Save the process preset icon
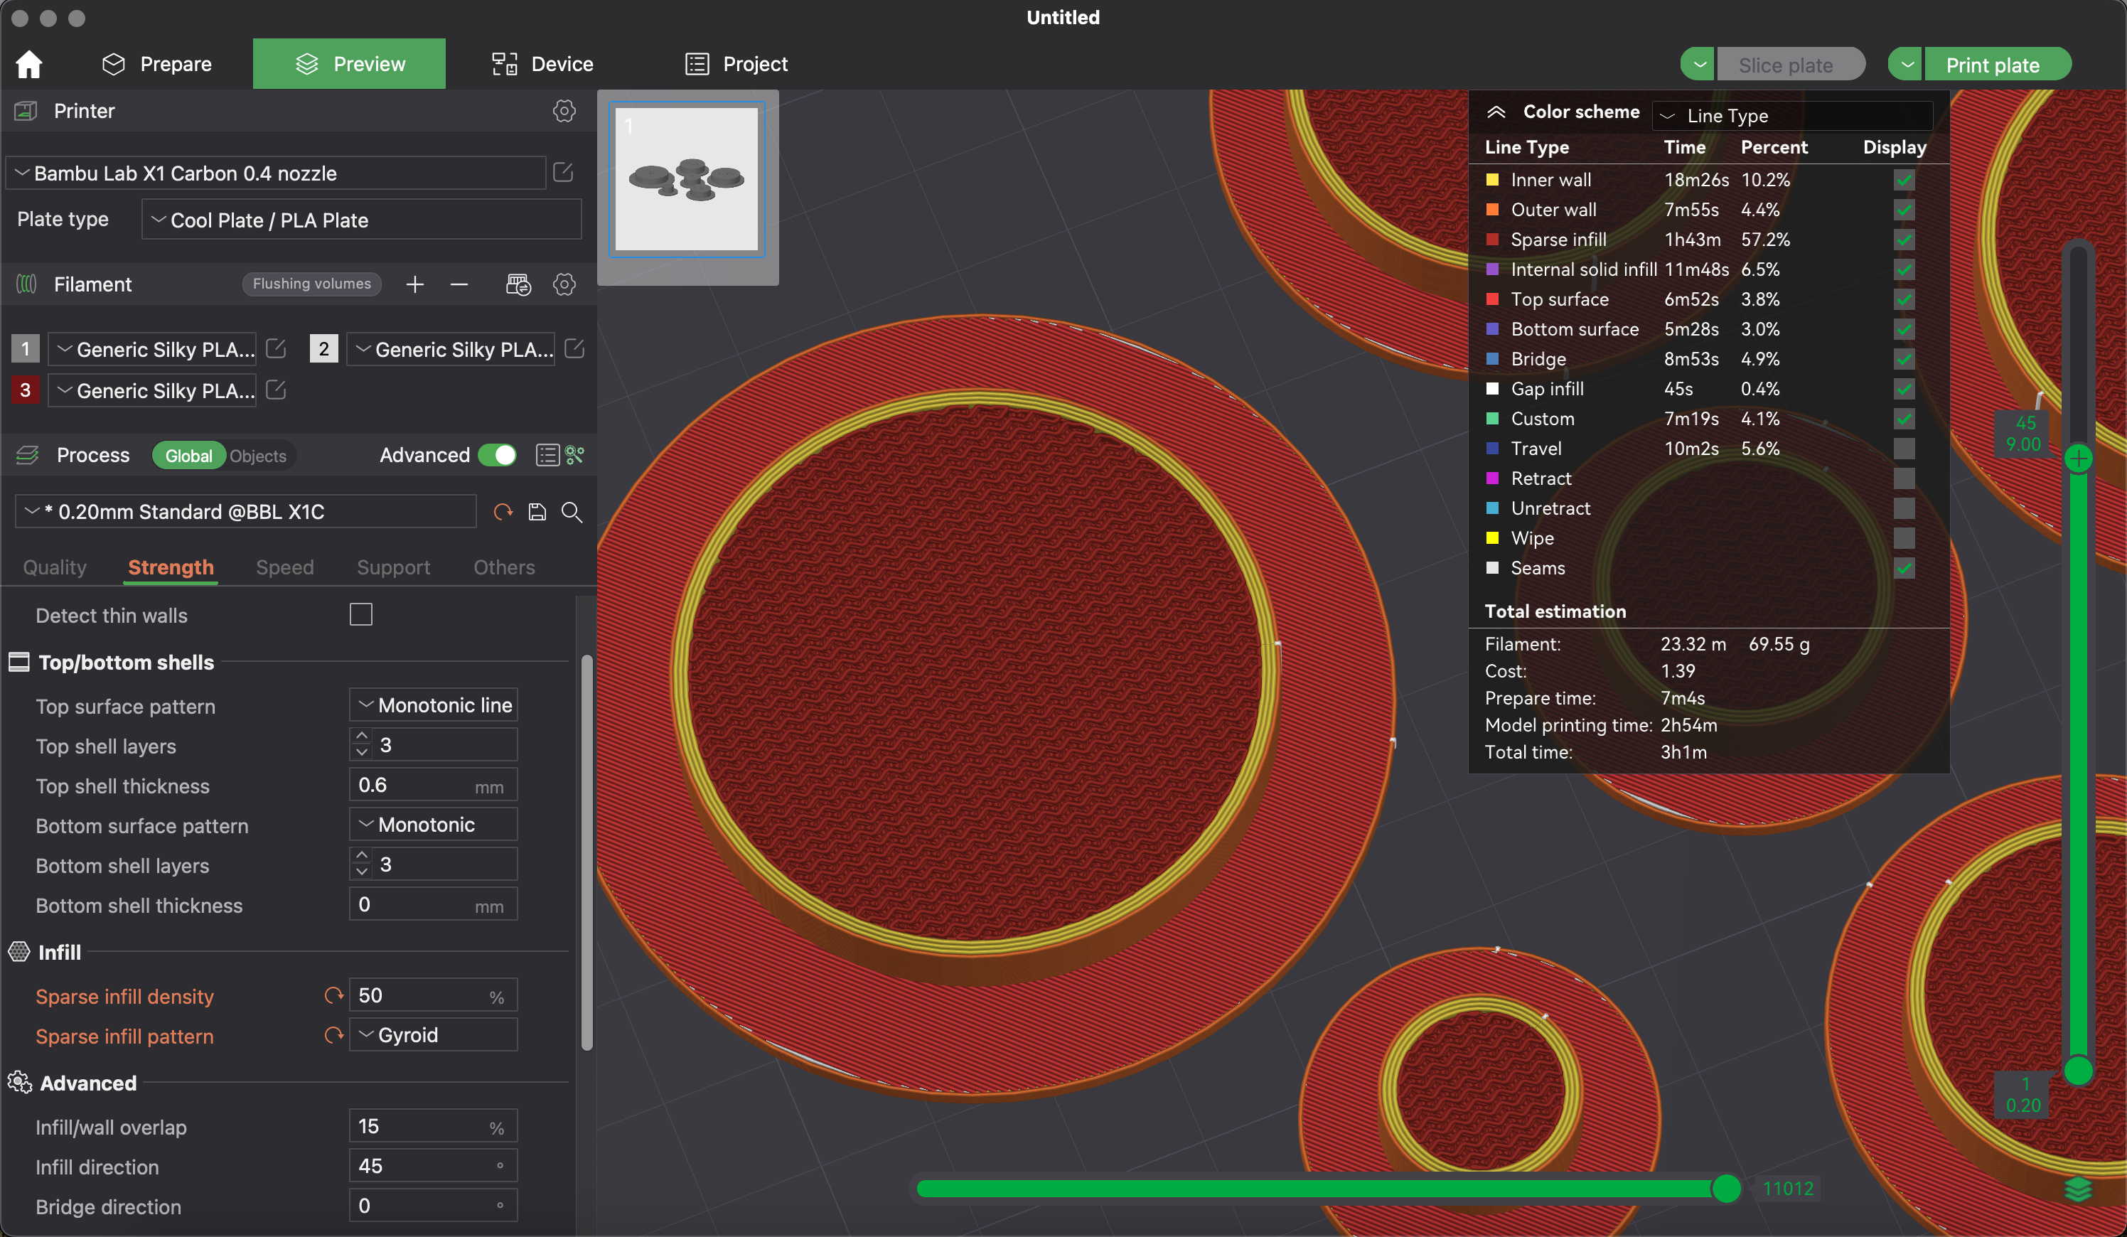2127x1237 pixels. click(537, 512)
